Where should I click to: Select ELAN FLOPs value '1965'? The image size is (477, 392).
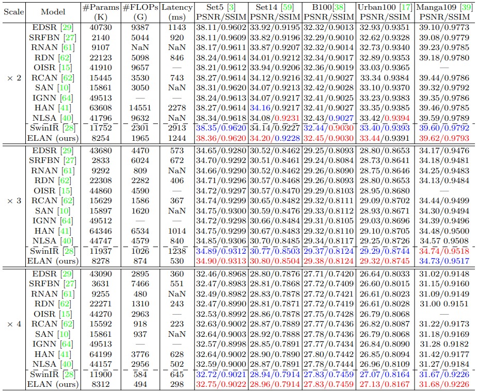tap(140, 138)
